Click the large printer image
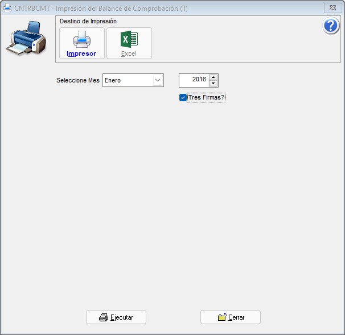Screen dimensions: 345x335 27,38
